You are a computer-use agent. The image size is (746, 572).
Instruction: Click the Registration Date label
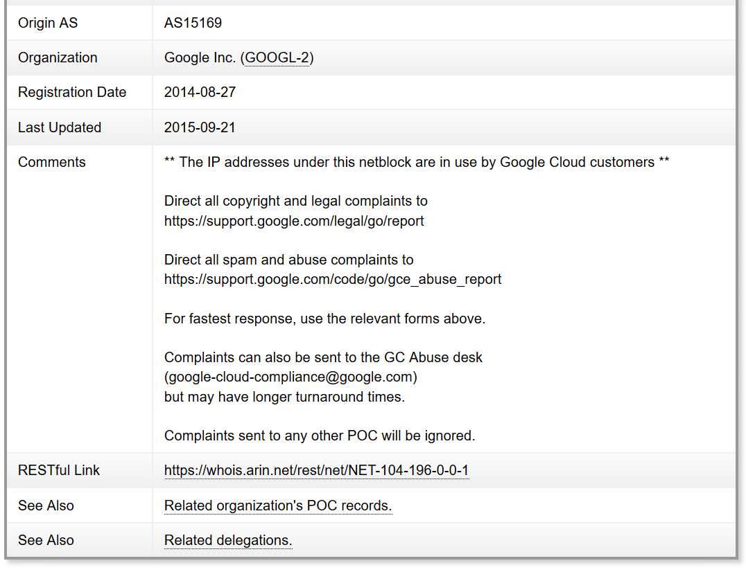(x=72, y=93)
